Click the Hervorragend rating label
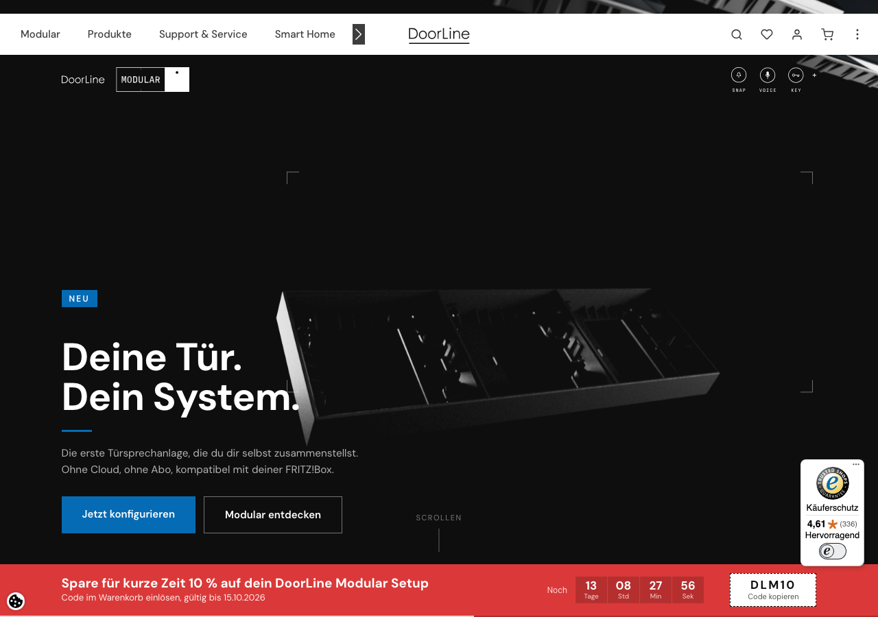 (832, 535)
